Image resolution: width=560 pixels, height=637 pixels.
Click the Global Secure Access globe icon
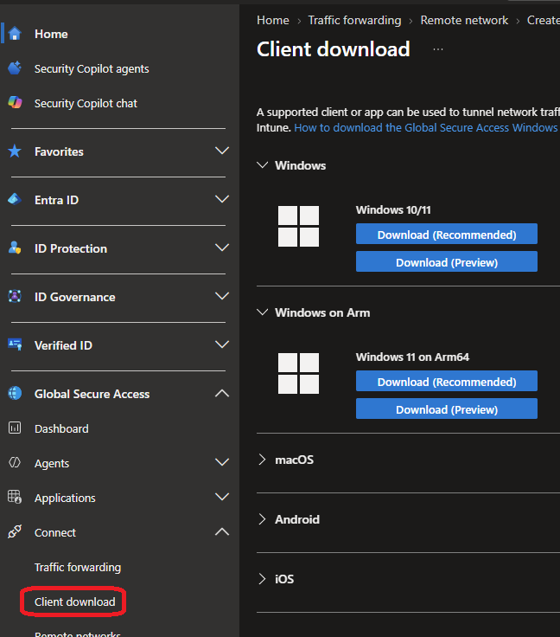[x=15, y=393]
